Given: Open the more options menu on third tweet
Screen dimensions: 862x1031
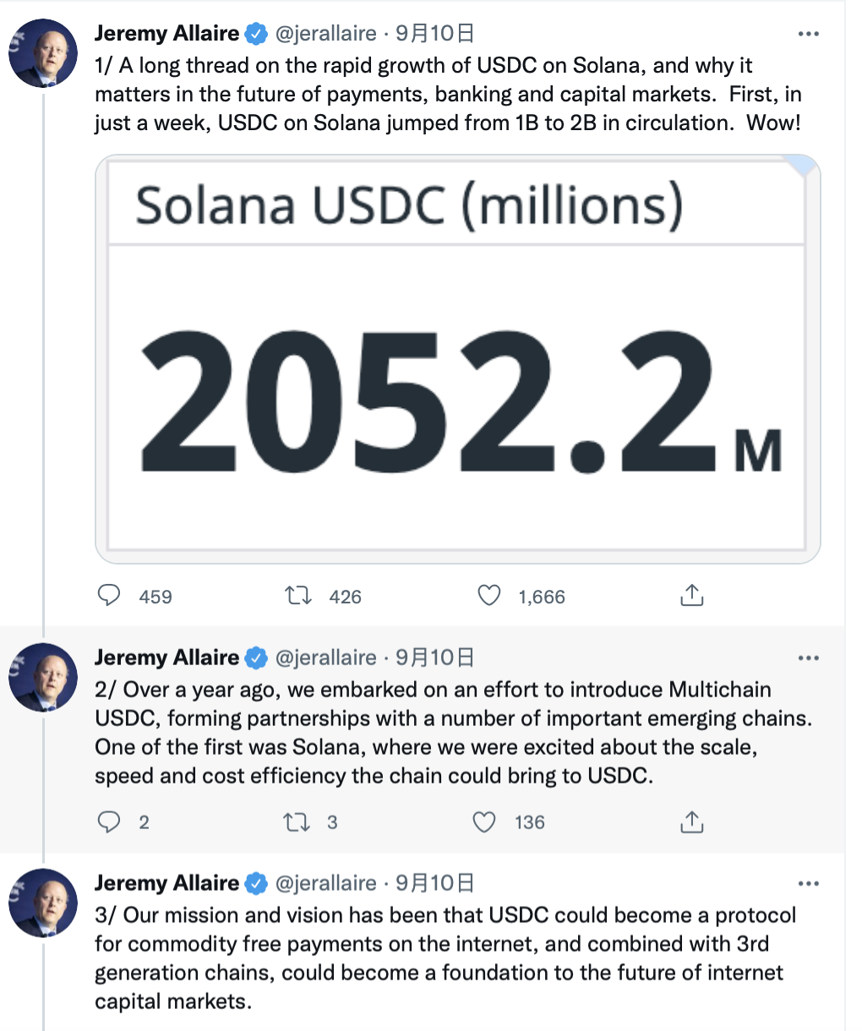Looking at the screenshot, I should tap(809, 883).
